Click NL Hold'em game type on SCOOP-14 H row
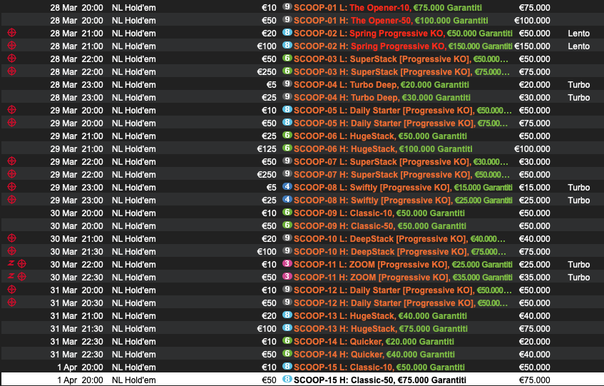This screenshot has width=604, height=386. 133,355
